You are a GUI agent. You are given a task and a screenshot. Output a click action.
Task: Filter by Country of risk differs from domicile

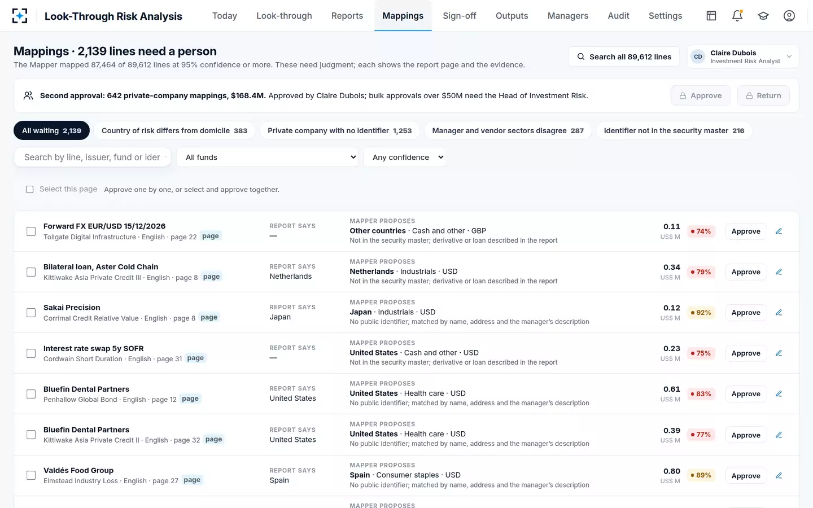click(174, 130)
